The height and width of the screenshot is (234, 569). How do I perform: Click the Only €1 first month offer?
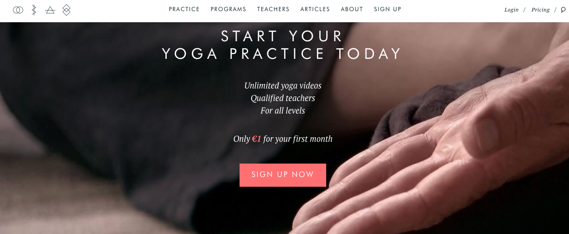pyautogui.click(x=283, y=139)
